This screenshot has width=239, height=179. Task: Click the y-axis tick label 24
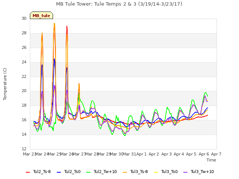[24, 62]
